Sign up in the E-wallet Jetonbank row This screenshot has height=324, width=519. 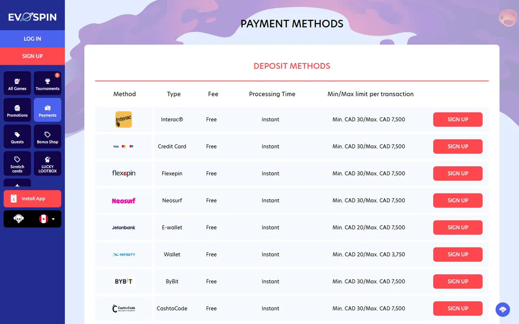458,227
